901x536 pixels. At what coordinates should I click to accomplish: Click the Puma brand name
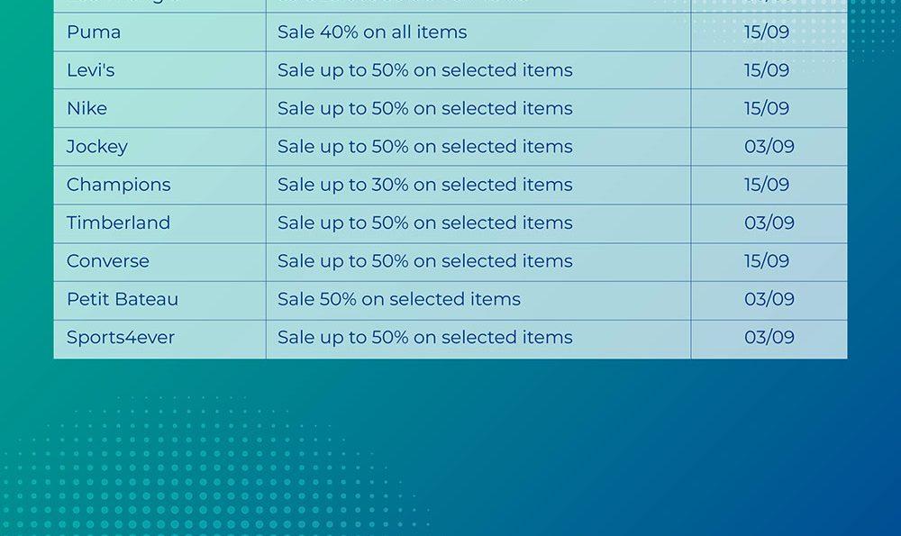coord(94,32)
